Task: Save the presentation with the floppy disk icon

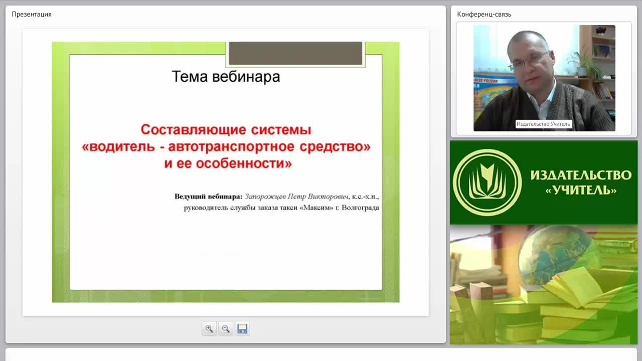Action: [x=242, y=329]
